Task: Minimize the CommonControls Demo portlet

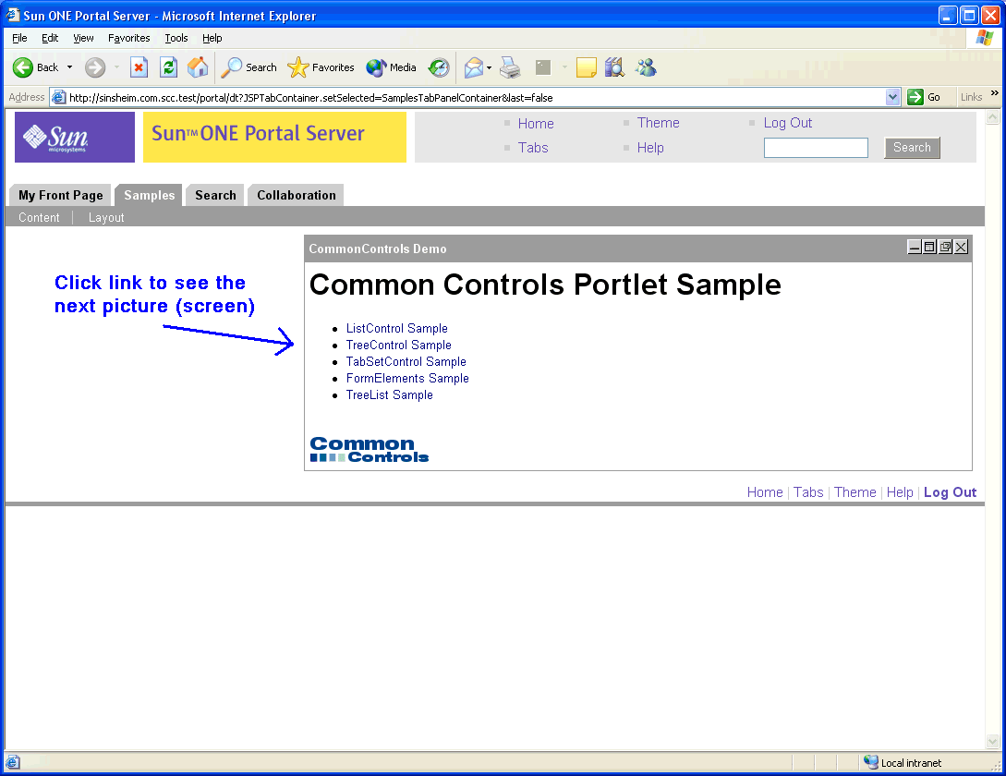Action: pos(915,247)
